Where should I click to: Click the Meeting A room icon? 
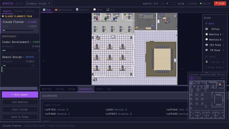(206, 34)
